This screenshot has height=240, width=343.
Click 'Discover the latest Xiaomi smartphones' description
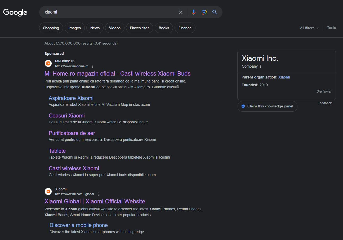click(x=99, y=232)
